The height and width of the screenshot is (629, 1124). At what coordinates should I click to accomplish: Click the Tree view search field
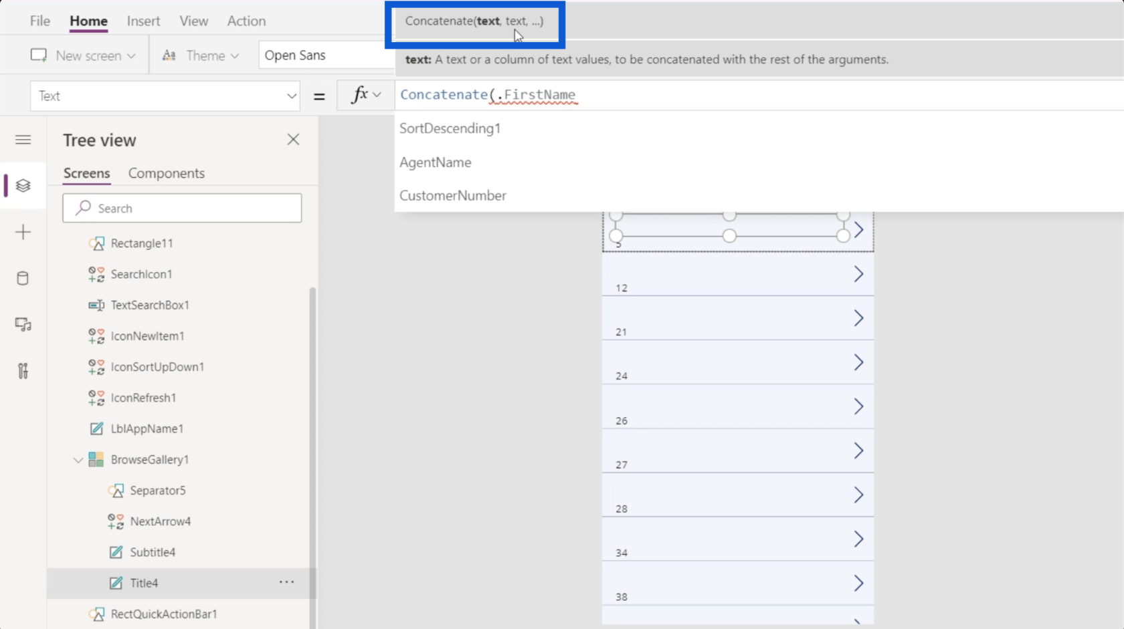click(x=182, y=208)
